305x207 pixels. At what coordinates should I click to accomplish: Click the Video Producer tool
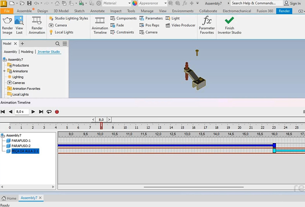tap(180, 25)
